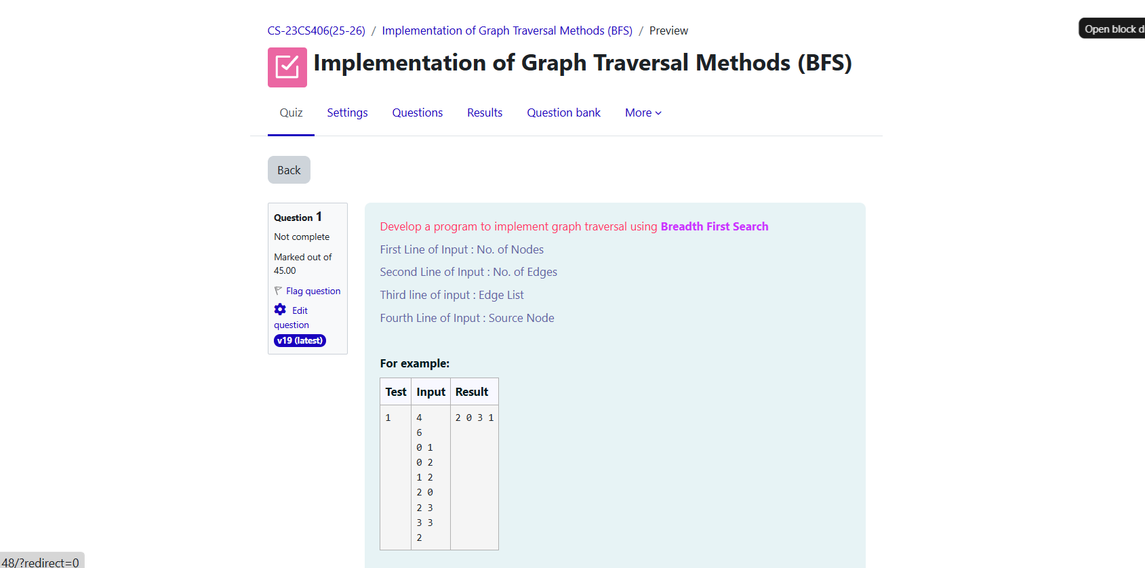Navigate to CS-23CS406(25-26) course breadcrumb
Image resolution: width=1145 pixels, height=568 pixels.
(x=316, y=31)
